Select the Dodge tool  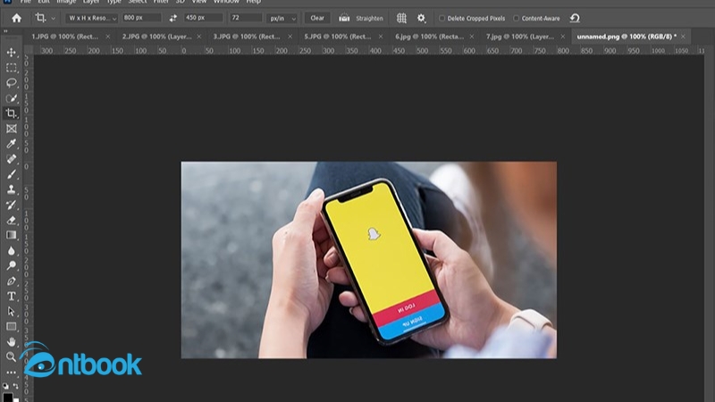(12, 265)
